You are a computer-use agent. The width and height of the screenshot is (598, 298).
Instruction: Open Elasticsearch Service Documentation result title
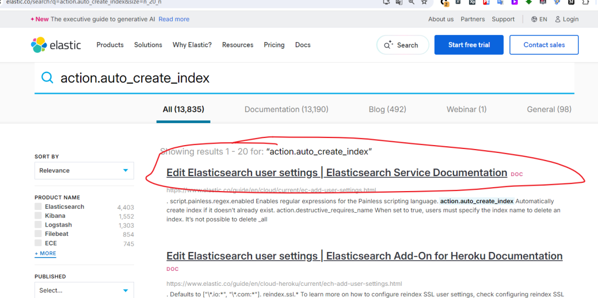[337, 172]
